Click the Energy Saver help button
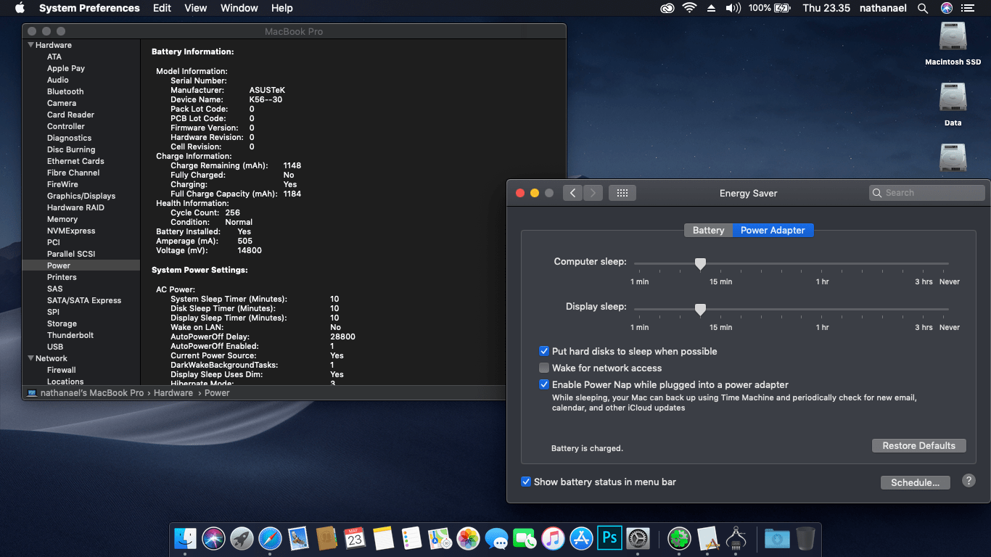 coord(969,480)
